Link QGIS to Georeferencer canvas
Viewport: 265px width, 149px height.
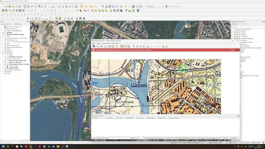166,46
